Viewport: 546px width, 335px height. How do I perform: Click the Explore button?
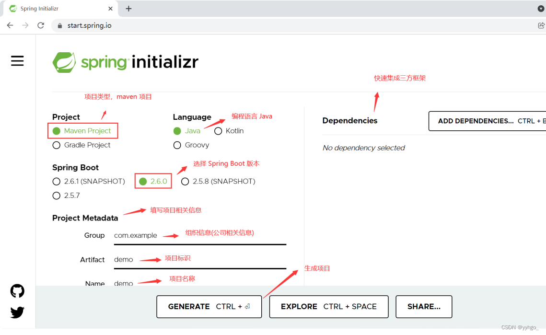click(x=329, y=307)
